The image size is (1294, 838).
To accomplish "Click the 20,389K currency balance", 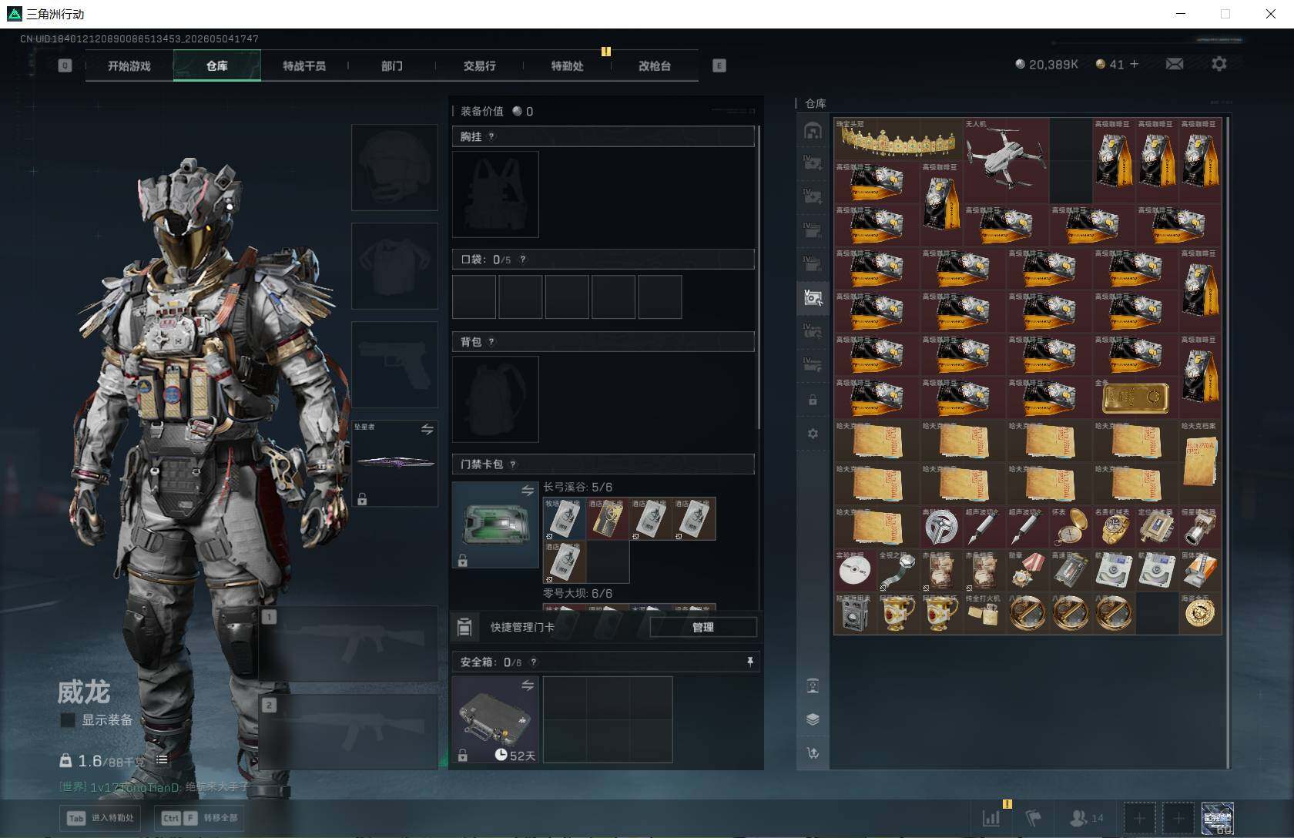I will pyautogui.click(x=1047, y=64).
